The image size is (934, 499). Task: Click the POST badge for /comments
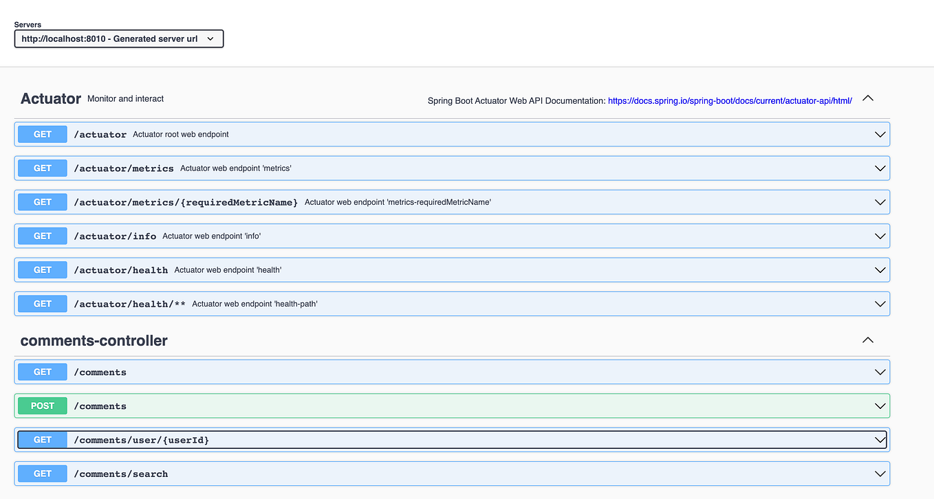[43, 406]
